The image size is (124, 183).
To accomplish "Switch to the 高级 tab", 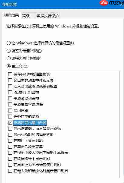I will (26, 16).
